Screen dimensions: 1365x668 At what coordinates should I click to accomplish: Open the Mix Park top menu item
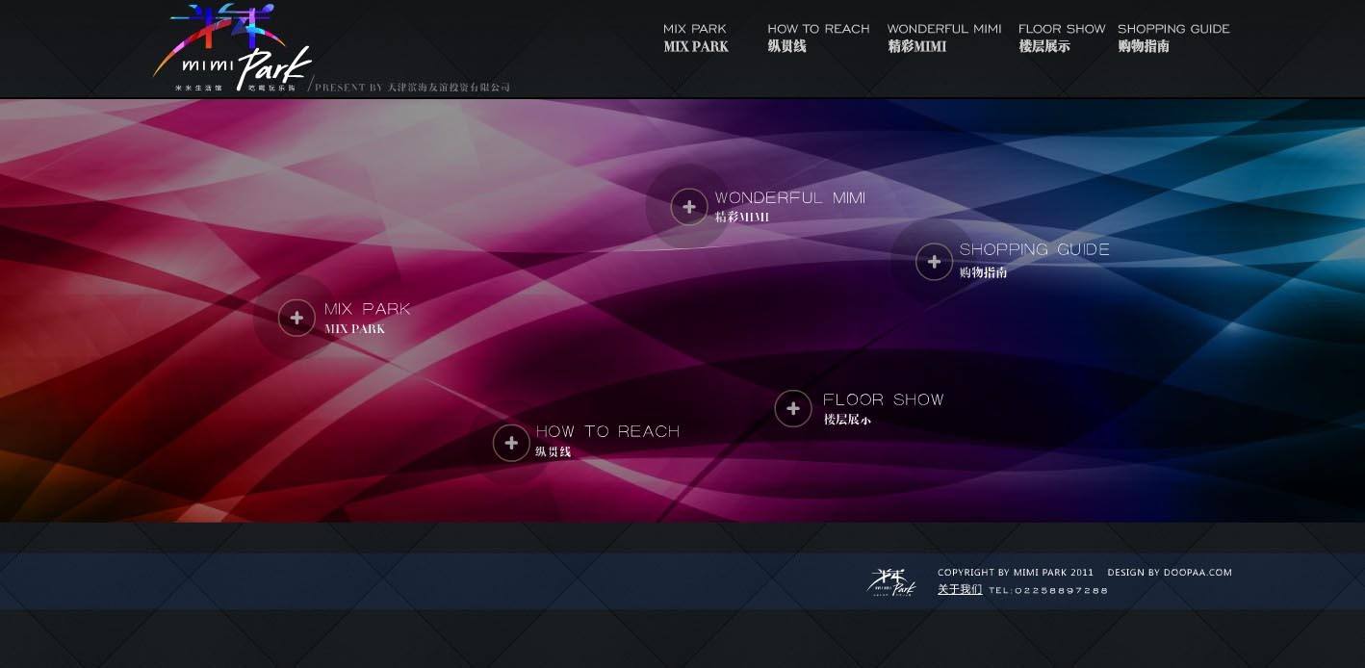[x=696, y=38]
